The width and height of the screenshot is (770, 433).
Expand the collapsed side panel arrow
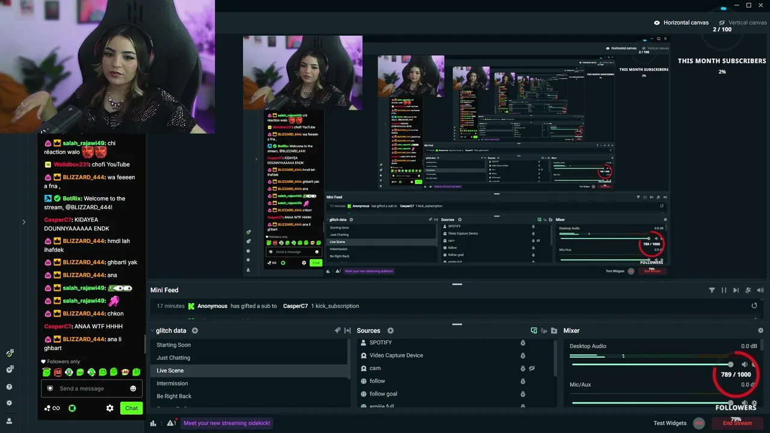point(24,222)
